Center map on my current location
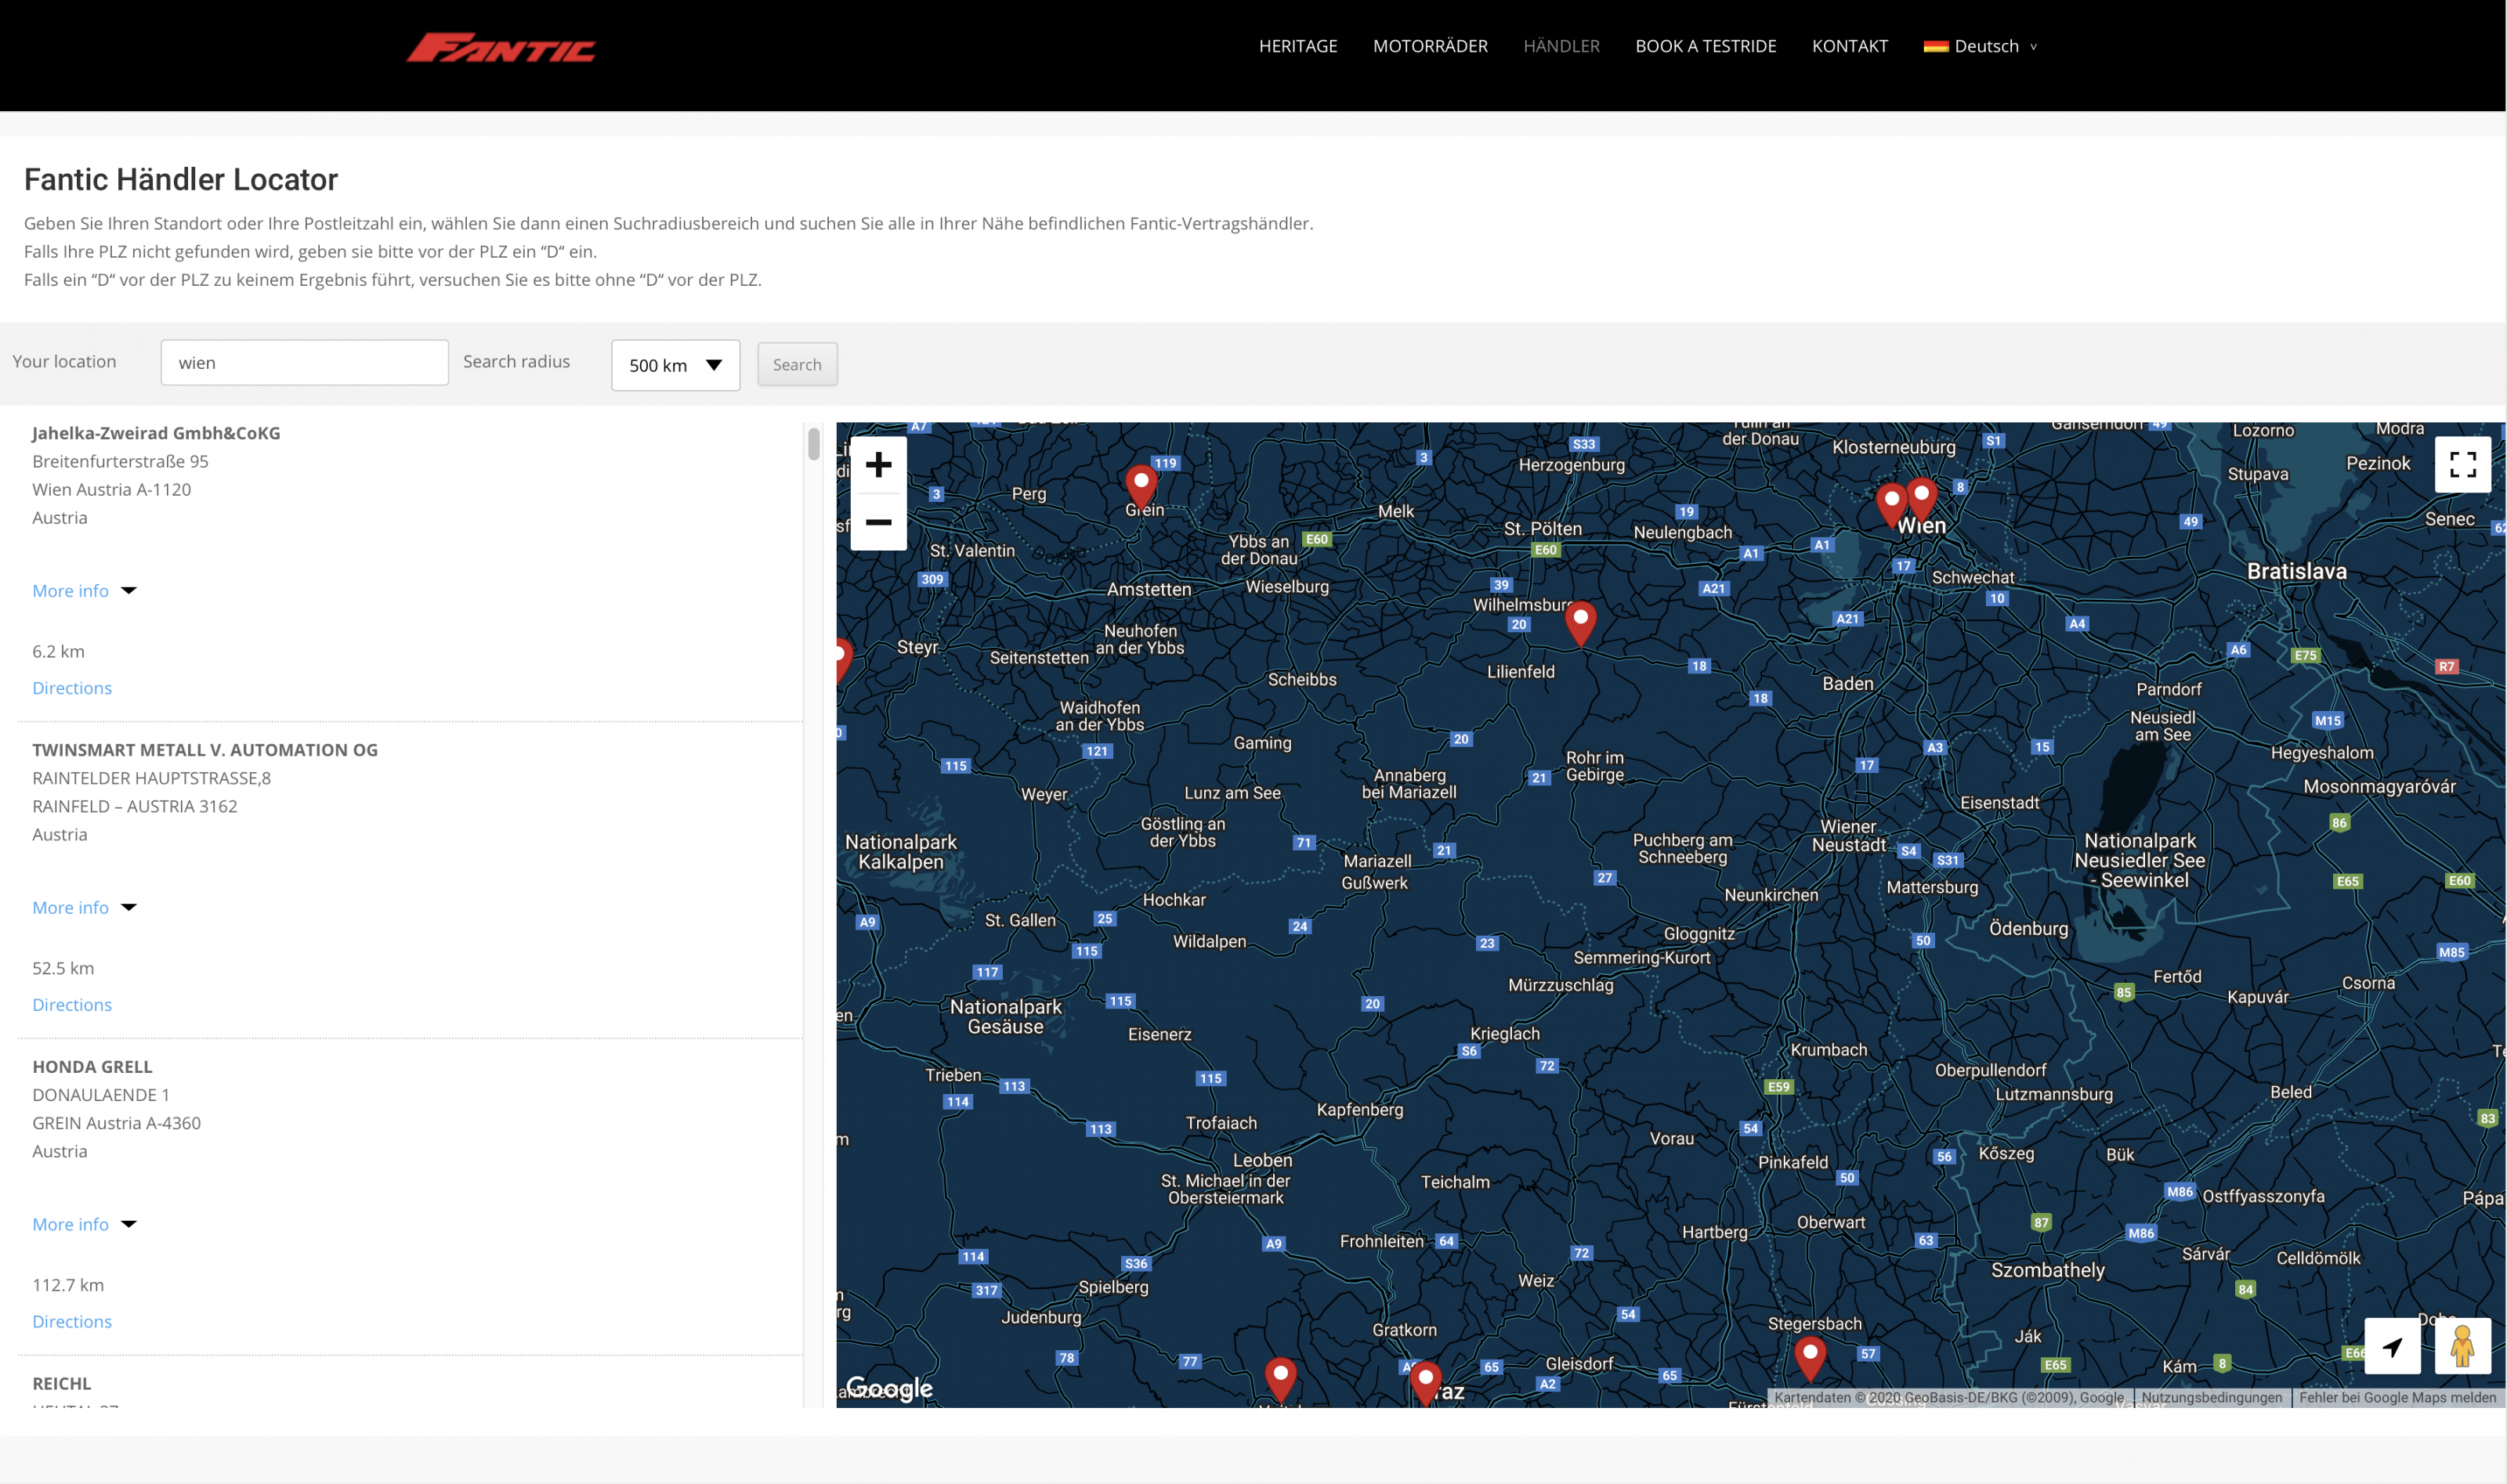The image size is (2507, 1484). click(2392, 1346)
